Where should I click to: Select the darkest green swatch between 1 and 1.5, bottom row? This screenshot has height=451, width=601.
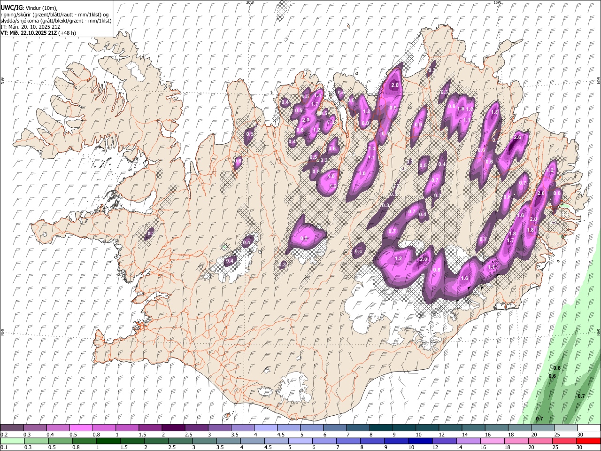click(x=108, y=441)
